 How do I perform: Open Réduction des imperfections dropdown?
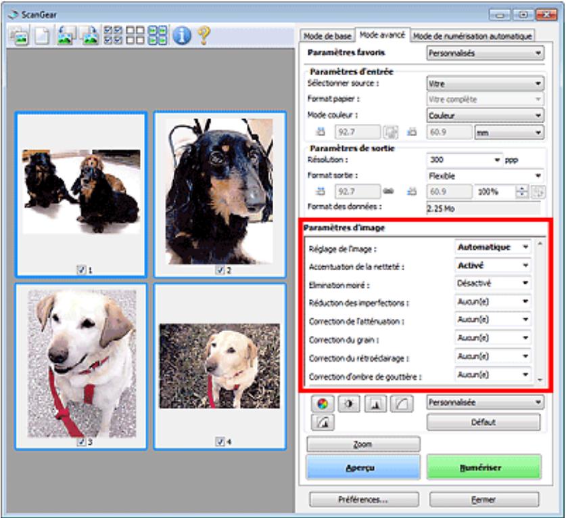(x=493, y=301)
